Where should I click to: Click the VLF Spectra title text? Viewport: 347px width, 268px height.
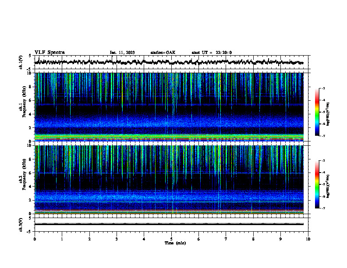pyautogui.click(x=50, y=53)
